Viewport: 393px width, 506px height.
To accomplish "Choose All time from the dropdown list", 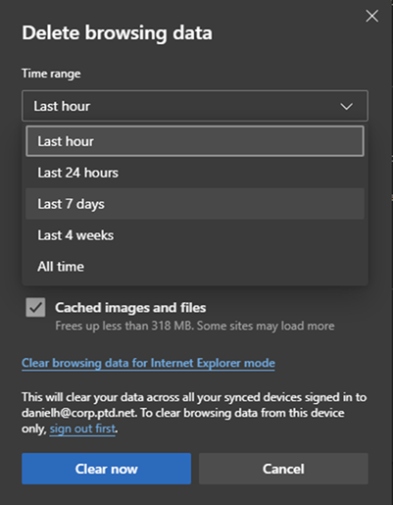I will point(195,267).
